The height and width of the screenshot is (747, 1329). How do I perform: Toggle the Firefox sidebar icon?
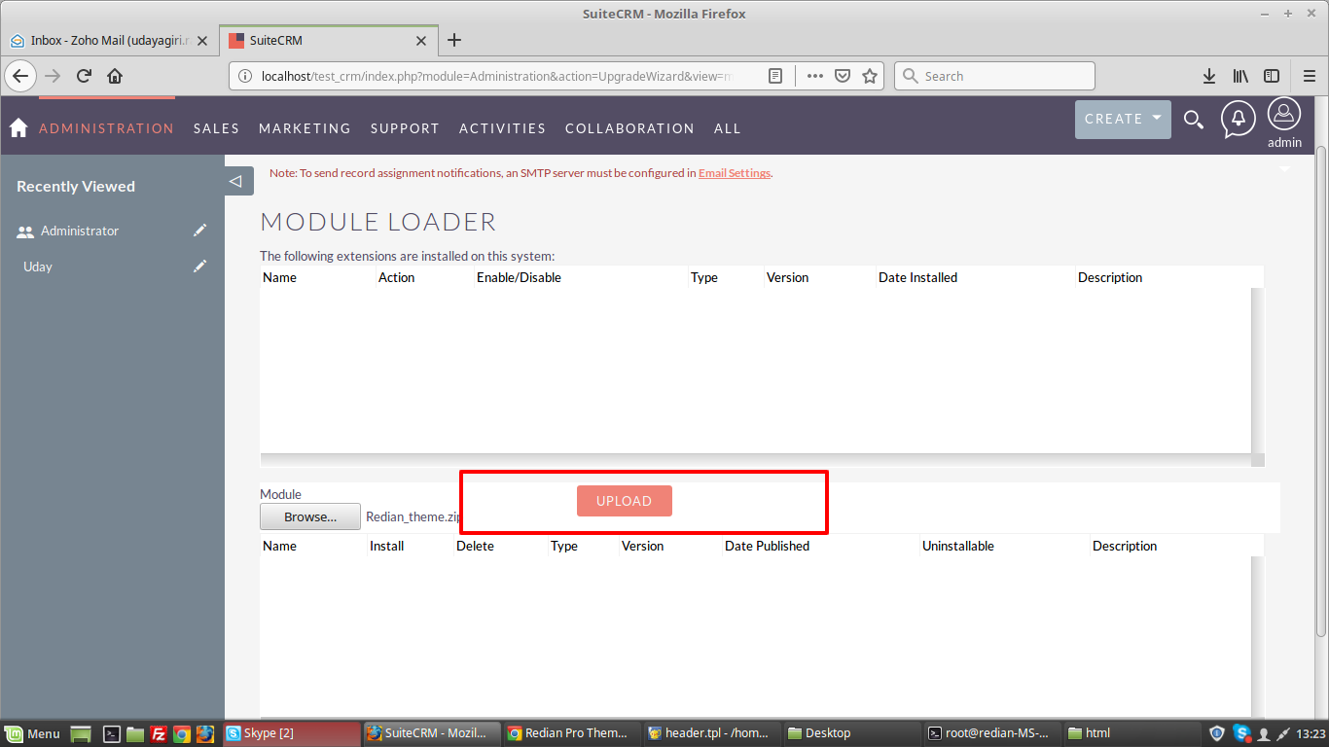(1271, 76)
